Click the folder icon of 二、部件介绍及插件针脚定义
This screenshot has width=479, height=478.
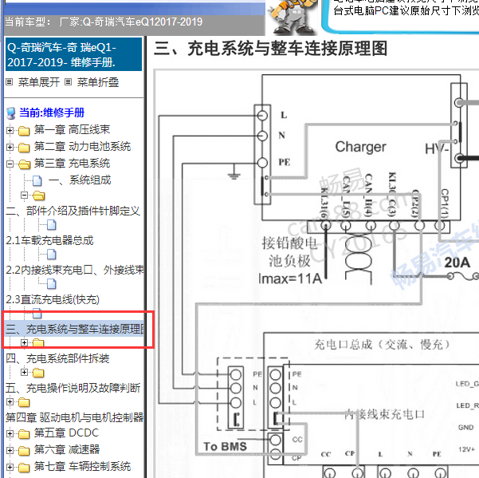[39, 196]
